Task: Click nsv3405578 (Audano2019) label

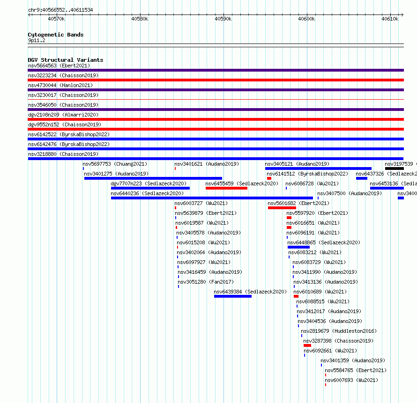Action: (208, 233)
